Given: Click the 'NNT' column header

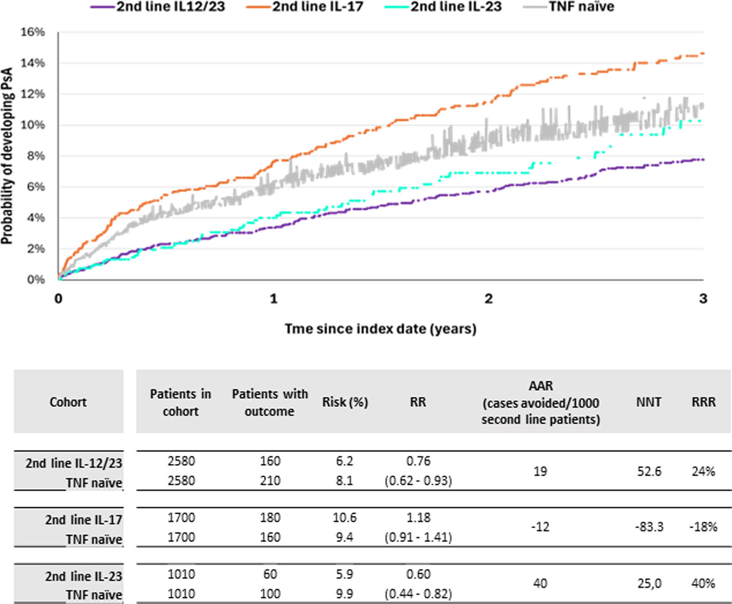Looking at the screenshot, I should 648,402.
